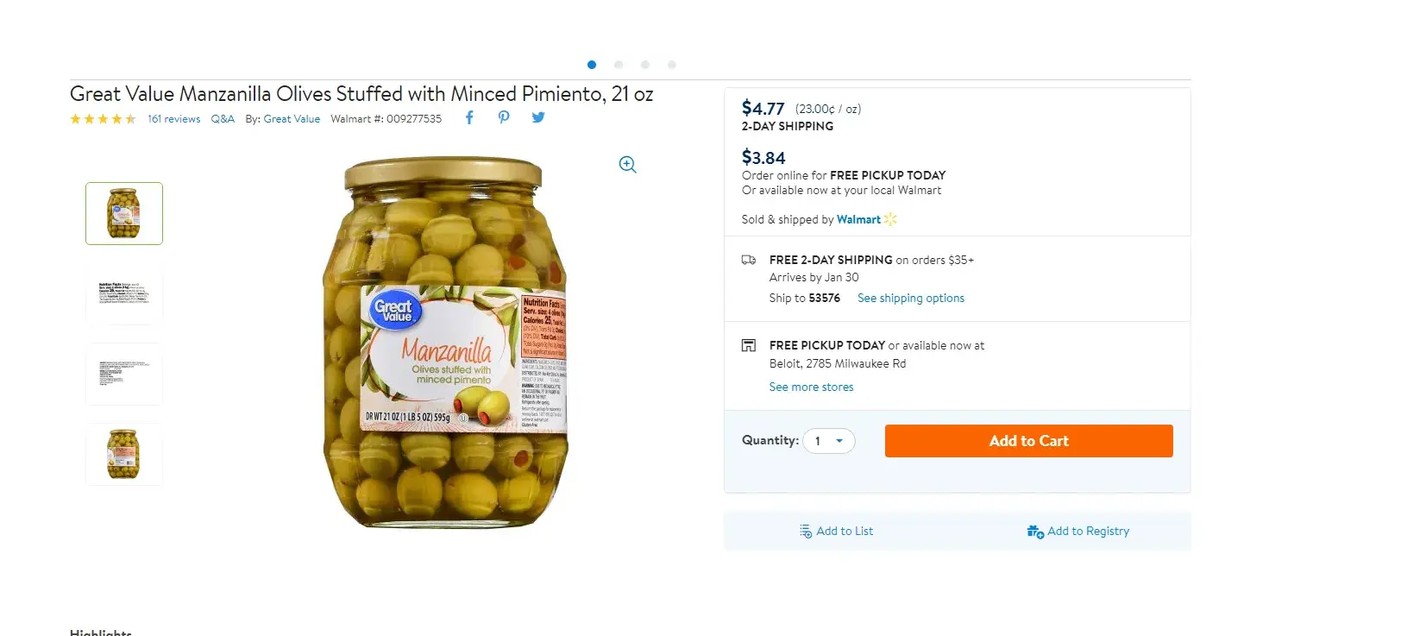Share the product on Twitter
Image resolution: width=1426 pixels, height=636 pixels.
pyautogui.click(x=538, y=117)
